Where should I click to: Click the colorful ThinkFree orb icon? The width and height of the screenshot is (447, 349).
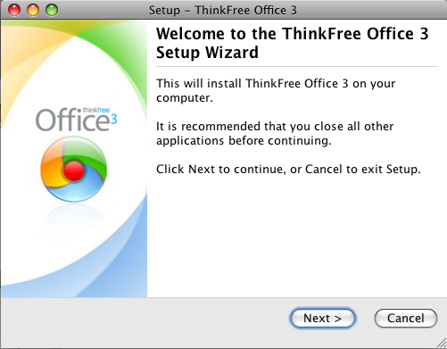point(74,169)
